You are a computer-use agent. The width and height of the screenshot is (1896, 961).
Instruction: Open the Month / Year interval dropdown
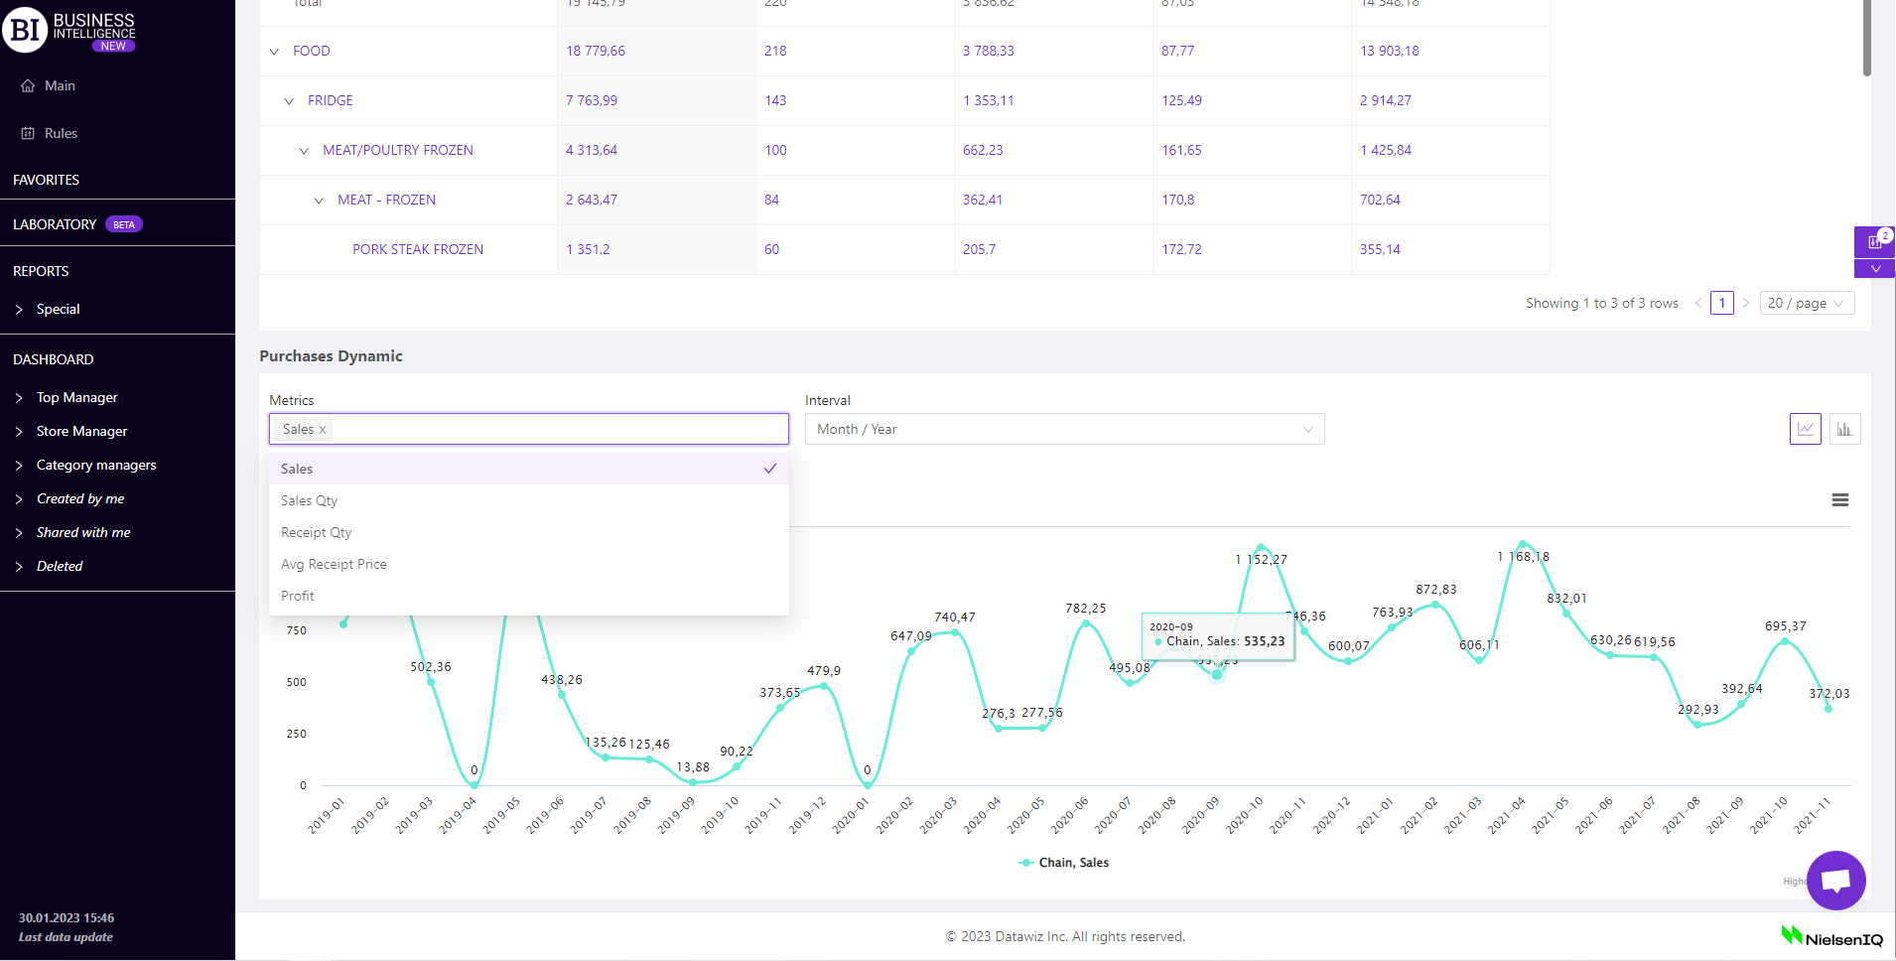click(1063, 429)
